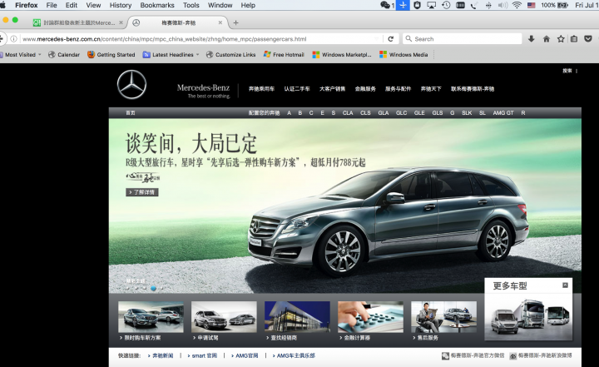This screenshot has width=599, height=367.
Task: Open the Time Machine menu bar icon
Action: pyautogui.click(x=446, y=5)
